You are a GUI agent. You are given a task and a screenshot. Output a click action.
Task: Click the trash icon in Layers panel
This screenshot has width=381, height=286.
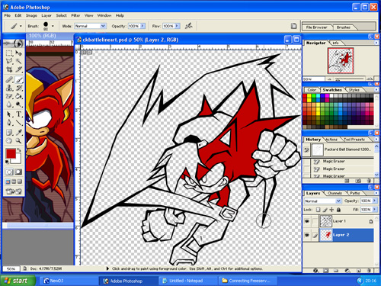(369, 271)
